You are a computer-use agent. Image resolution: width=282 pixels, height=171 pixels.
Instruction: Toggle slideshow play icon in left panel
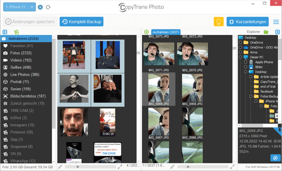point(5,32)
